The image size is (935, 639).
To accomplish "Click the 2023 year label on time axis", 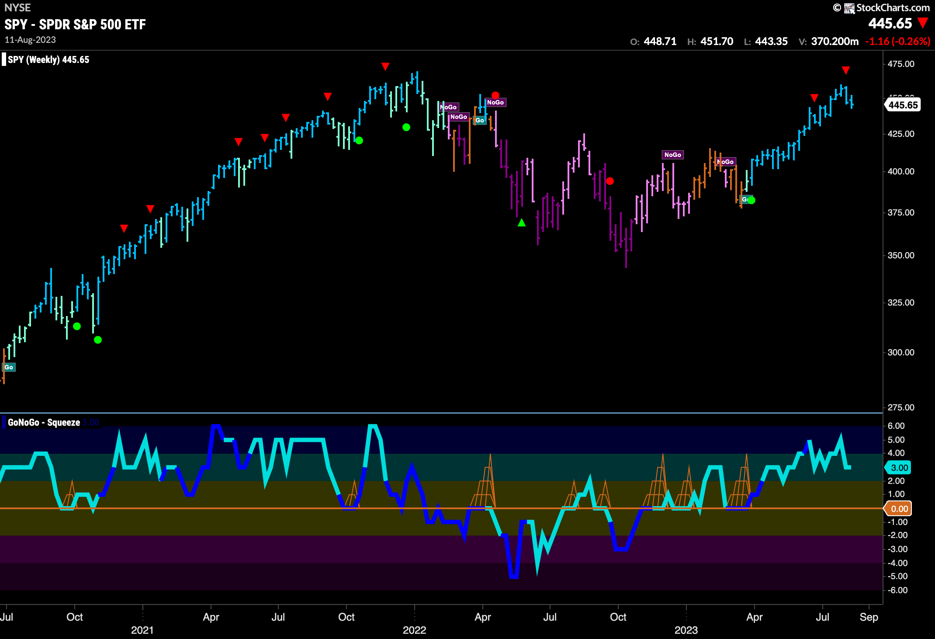I will (x=686, y=630).
